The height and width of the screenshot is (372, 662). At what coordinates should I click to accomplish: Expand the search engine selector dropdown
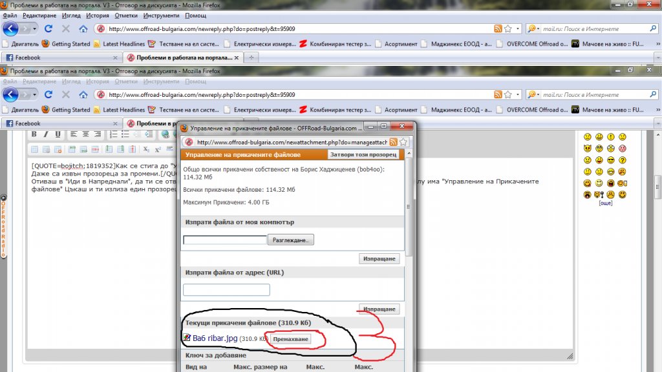tap(533, 28)
